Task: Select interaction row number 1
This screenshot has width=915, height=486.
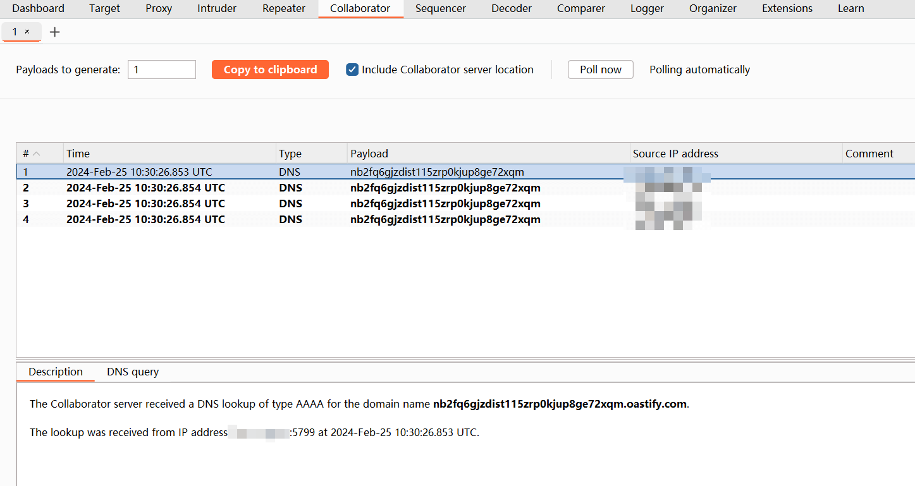Action: click(465, 172)
